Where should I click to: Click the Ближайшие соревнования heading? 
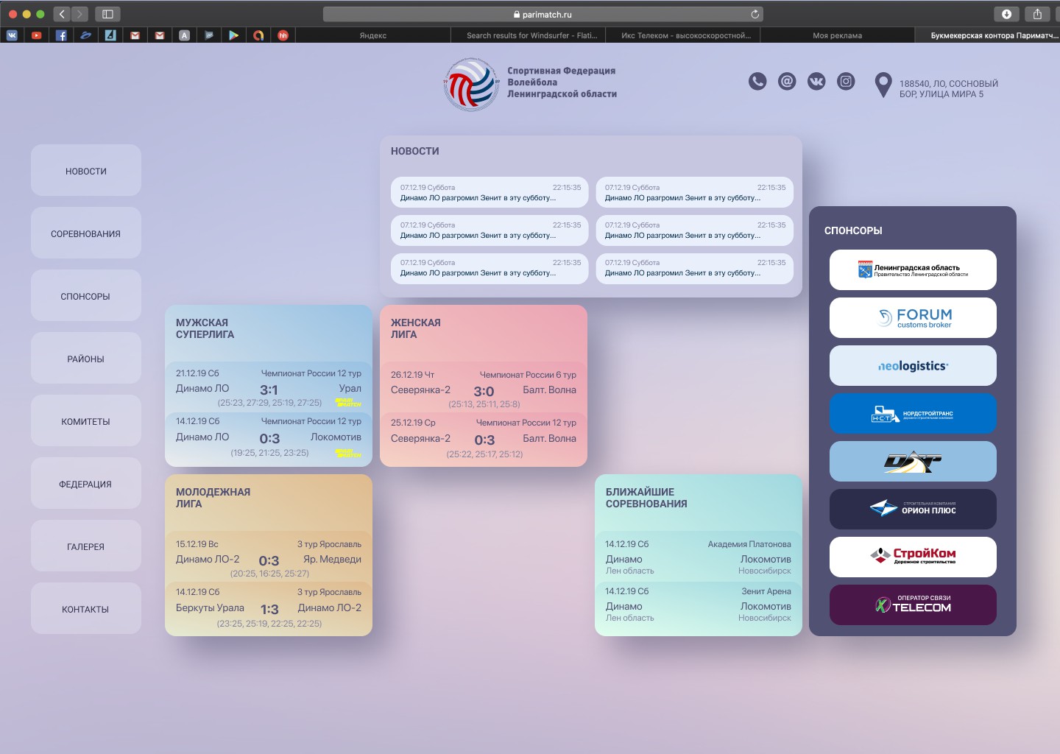pos(646,498)
